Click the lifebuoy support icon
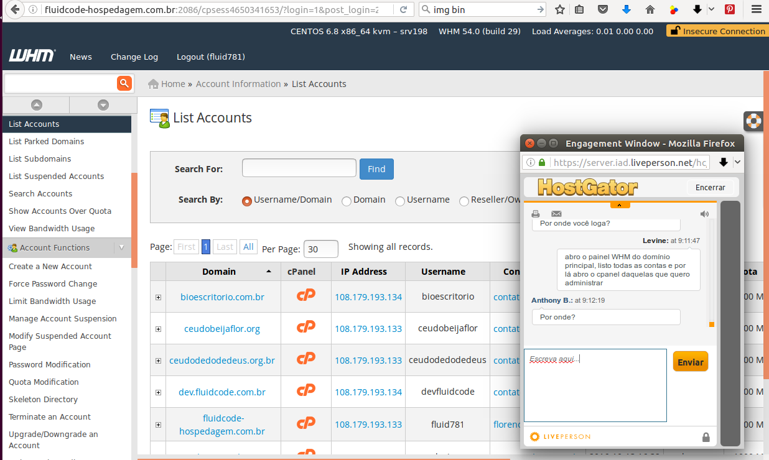This screenshot has height=460, width=769. pyautogui.click(x=753, y=121)
